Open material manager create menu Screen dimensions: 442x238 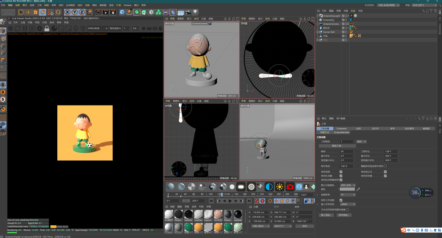click(x=172, y=207)
